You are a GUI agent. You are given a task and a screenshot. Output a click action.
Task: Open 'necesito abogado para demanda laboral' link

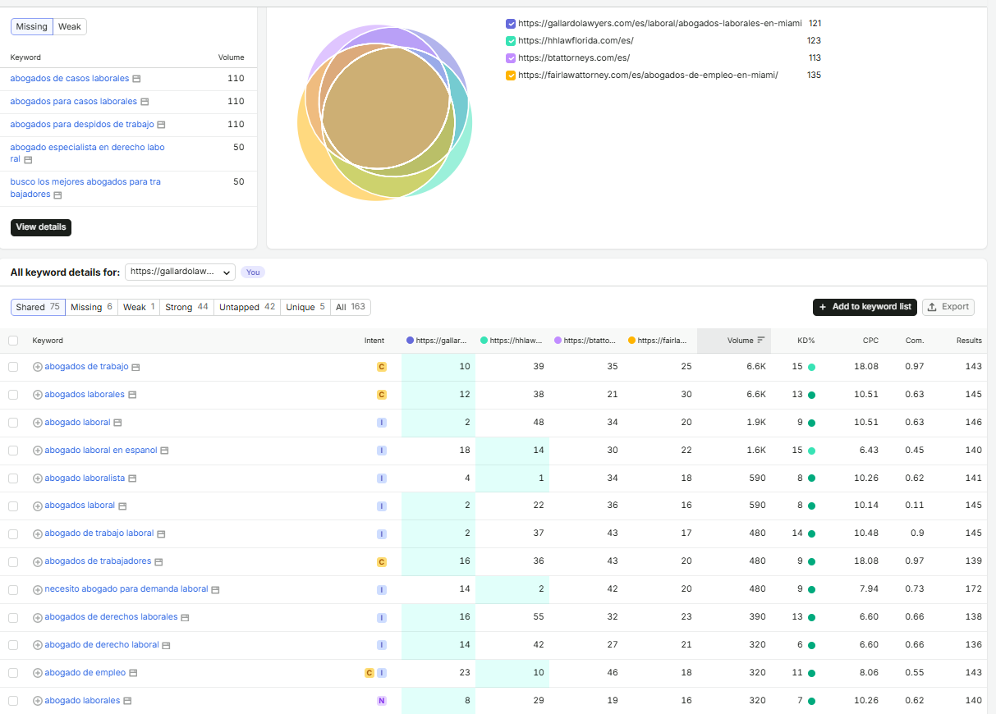point(126,589)
